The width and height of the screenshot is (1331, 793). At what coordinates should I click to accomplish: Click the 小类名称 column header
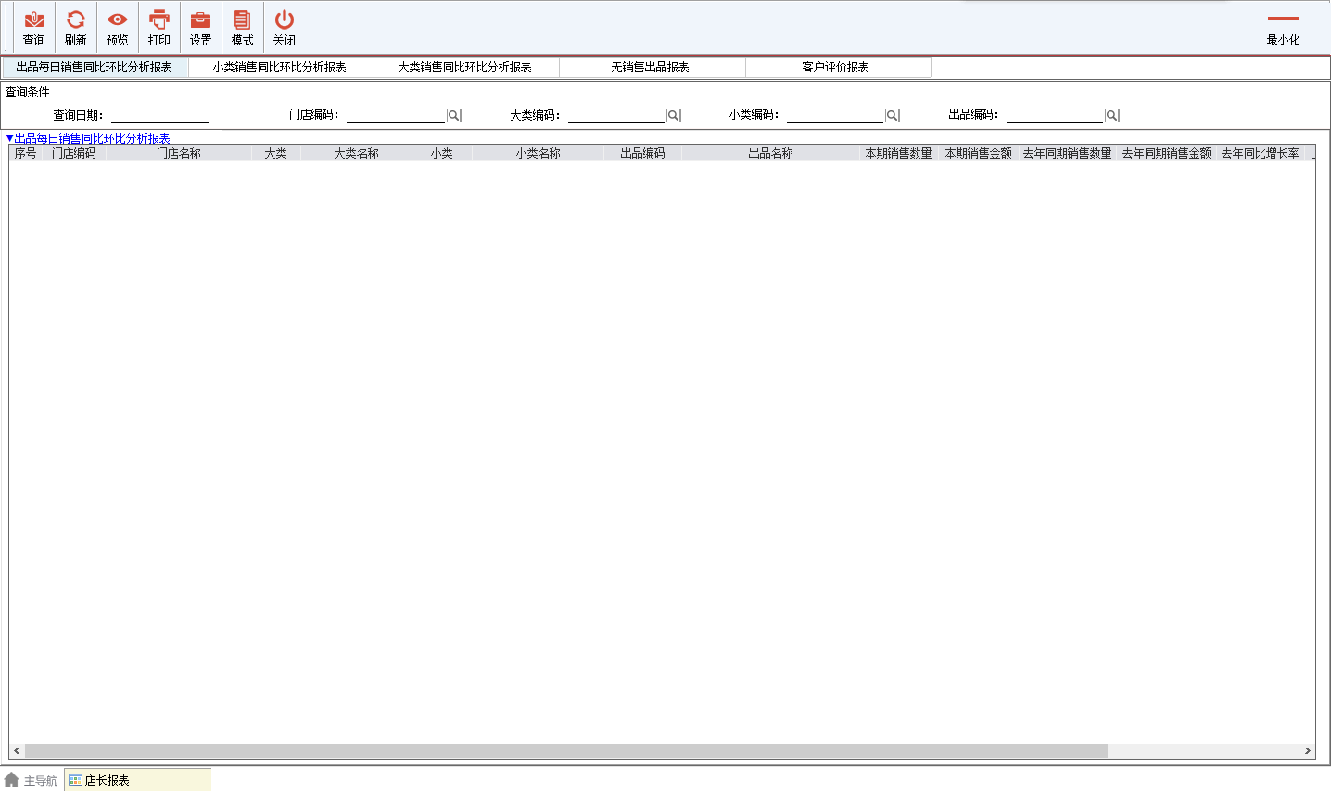tap(539, 153)
